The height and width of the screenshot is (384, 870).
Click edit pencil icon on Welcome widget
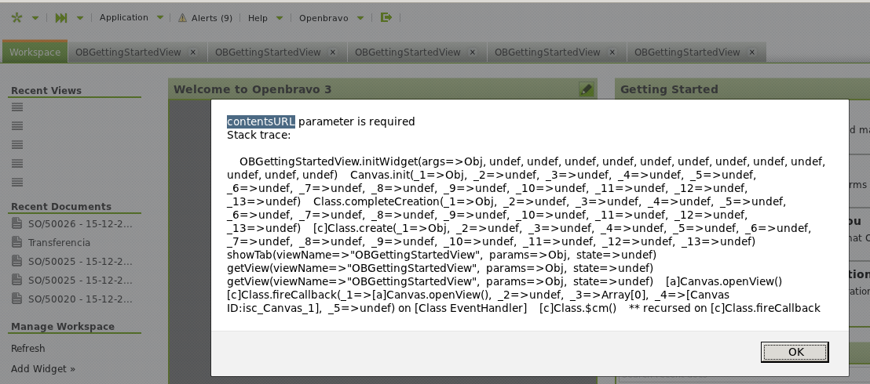pos(586,89)
